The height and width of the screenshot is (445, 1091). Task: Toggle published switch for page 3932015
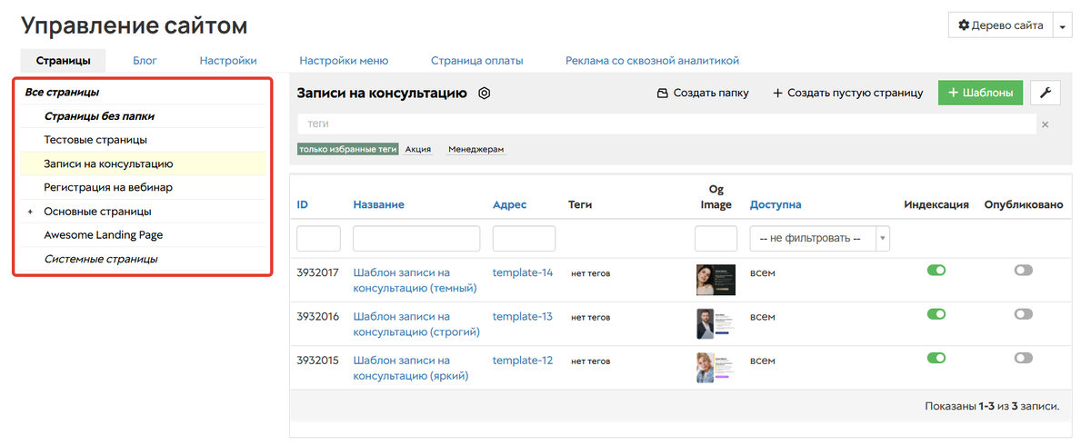click(1024, 358)
